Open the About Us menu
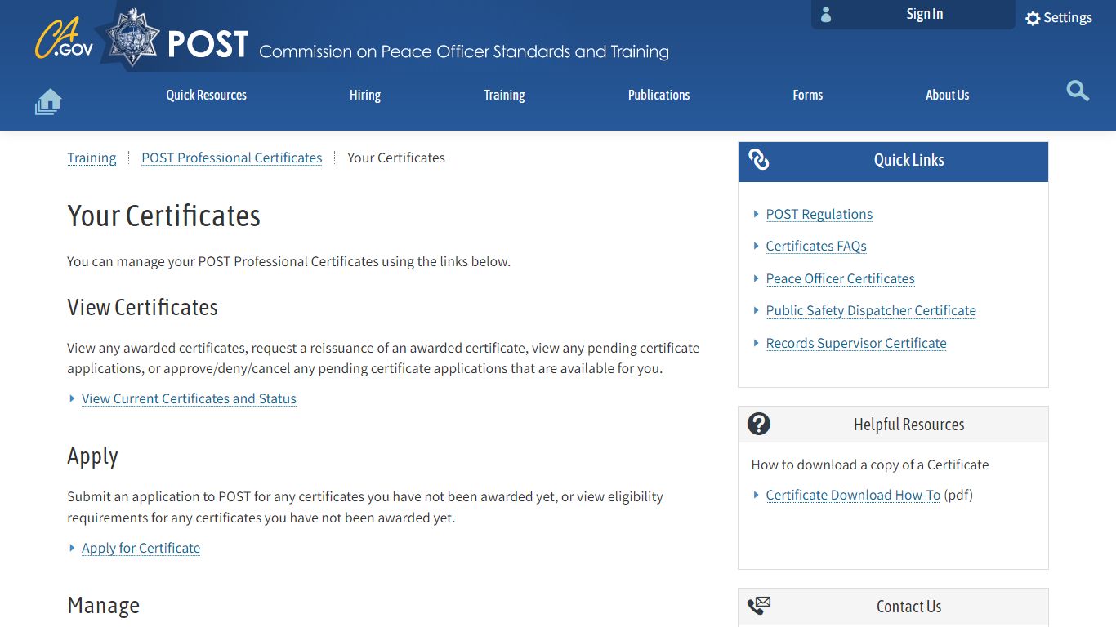This screenshot has width=1116, height=627. (x=947, y=95)
